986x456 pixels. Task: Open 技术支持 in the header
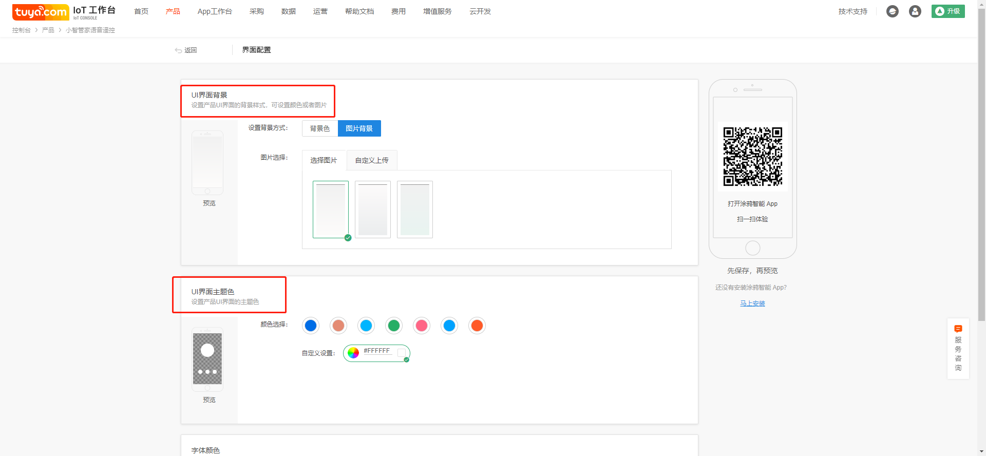coord(852,11)
